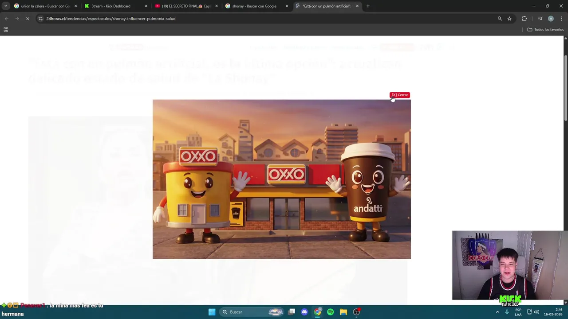Open OBS Studio from the taskbar

356,312
